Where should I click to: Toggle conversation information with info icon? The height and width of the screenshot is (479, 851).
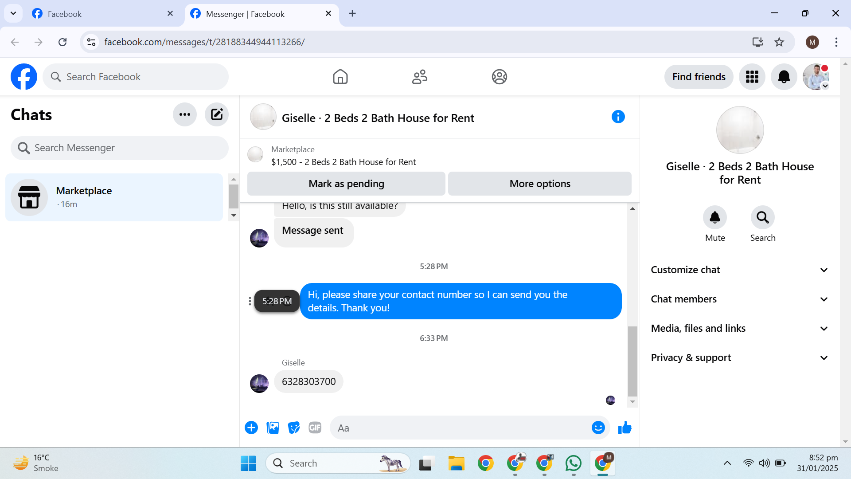coord(618,117)
